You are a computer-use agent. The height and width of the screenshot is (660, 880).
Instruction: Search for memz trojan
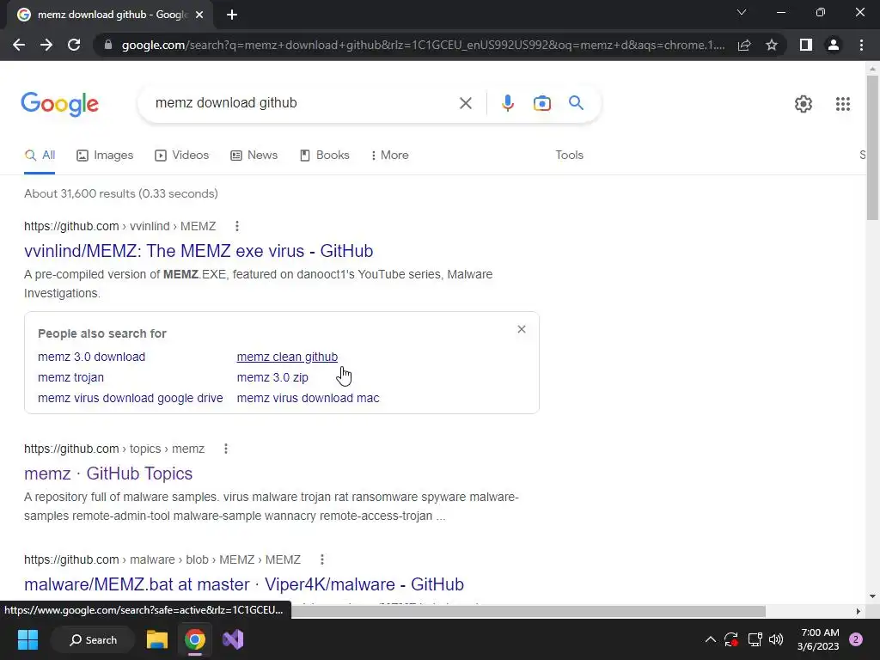tap(70, 378)
